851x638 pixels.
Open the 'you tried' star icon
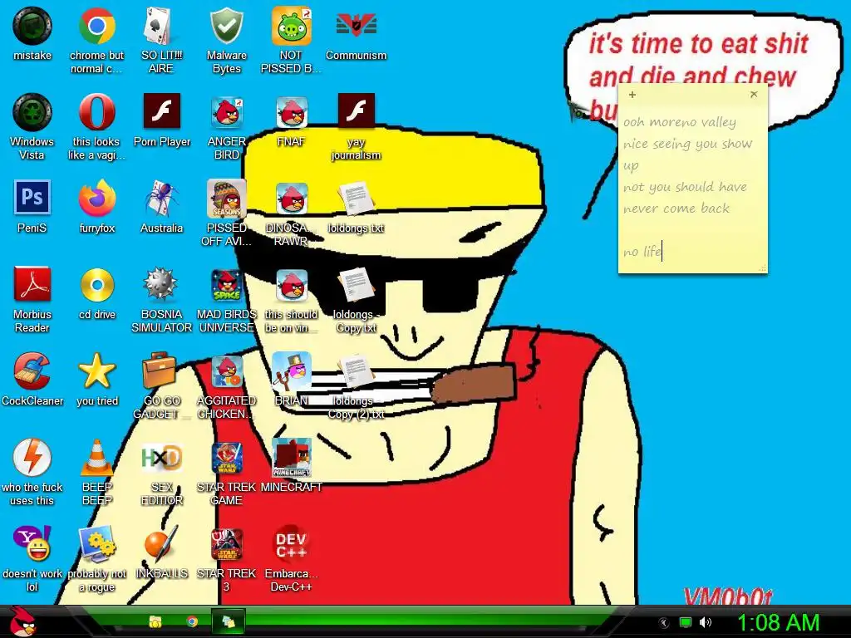click(x=96, y=371)
